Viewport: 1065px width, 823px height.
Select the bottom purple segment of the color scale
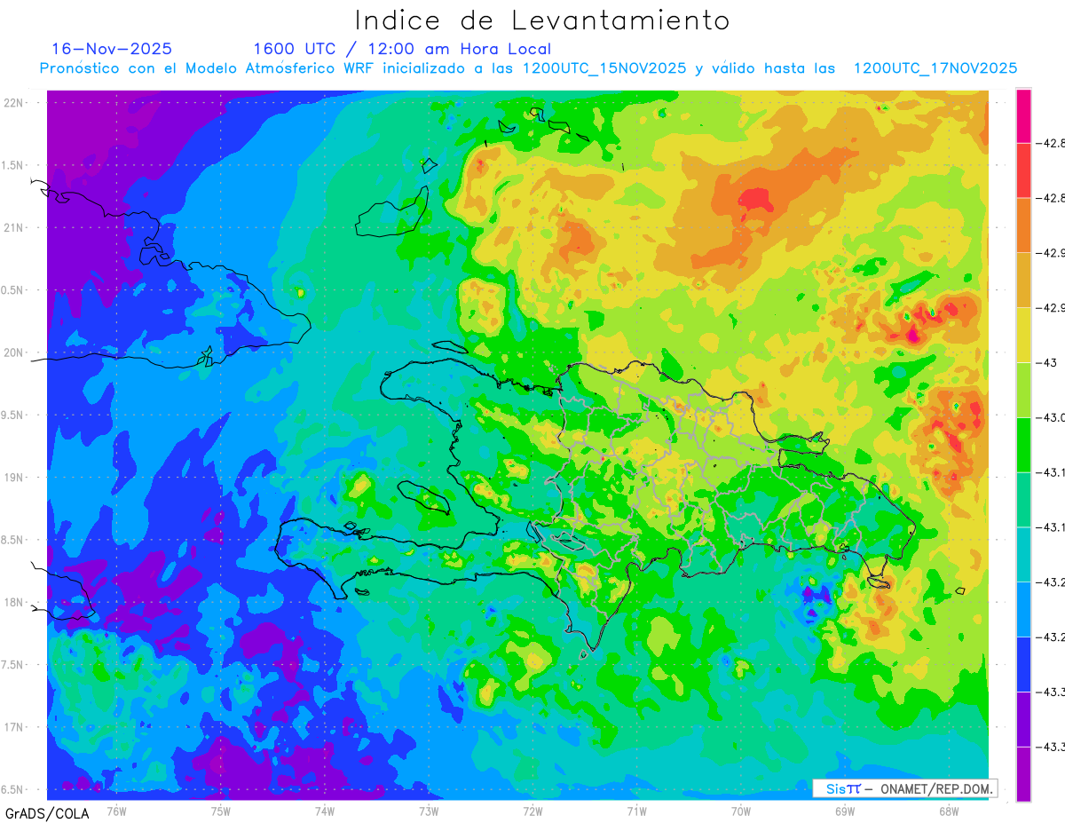tap(1023, 774)
